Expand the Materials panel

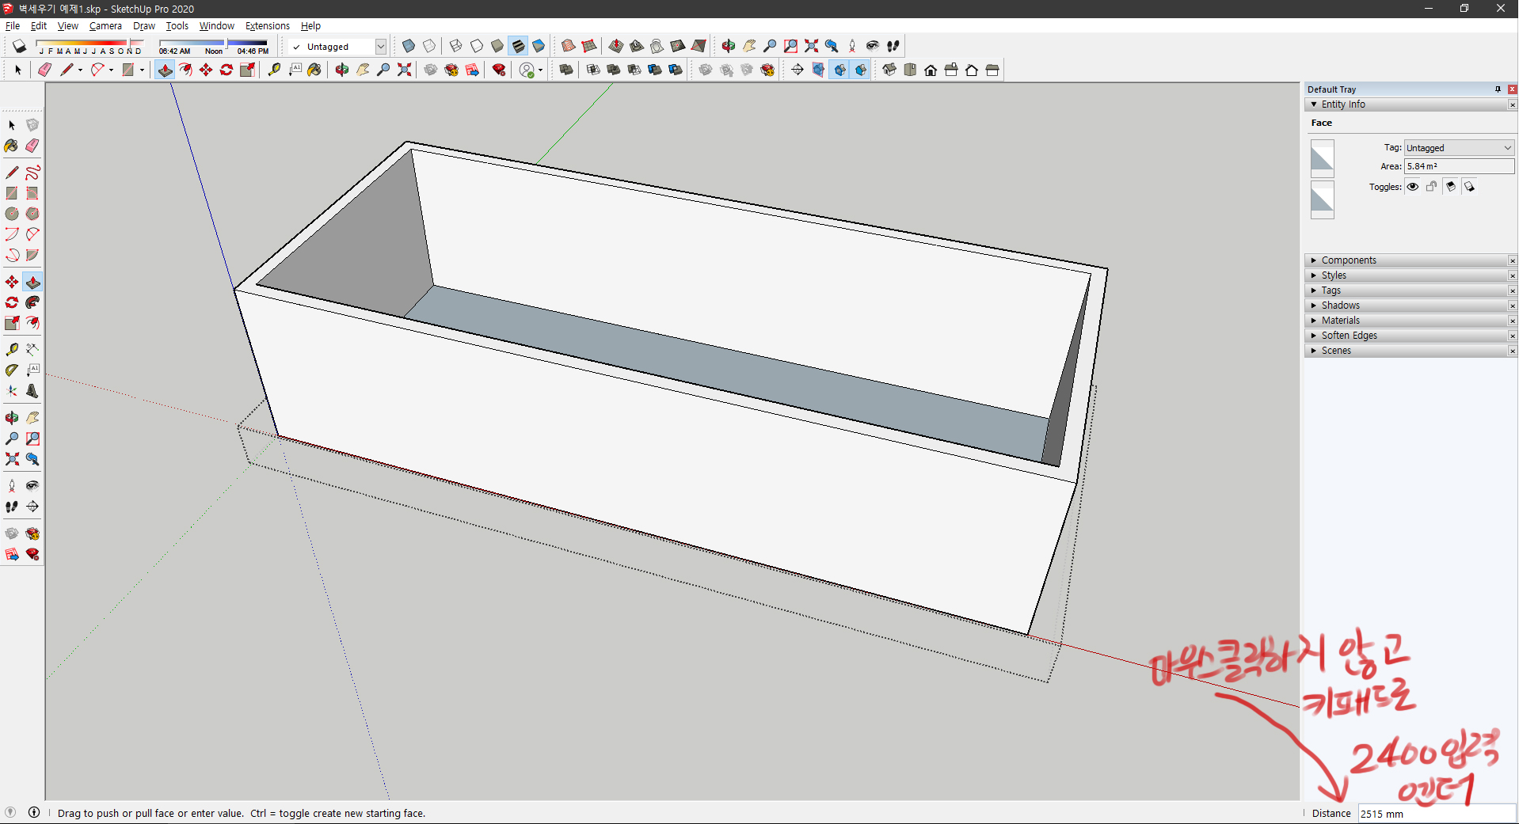1410,321
